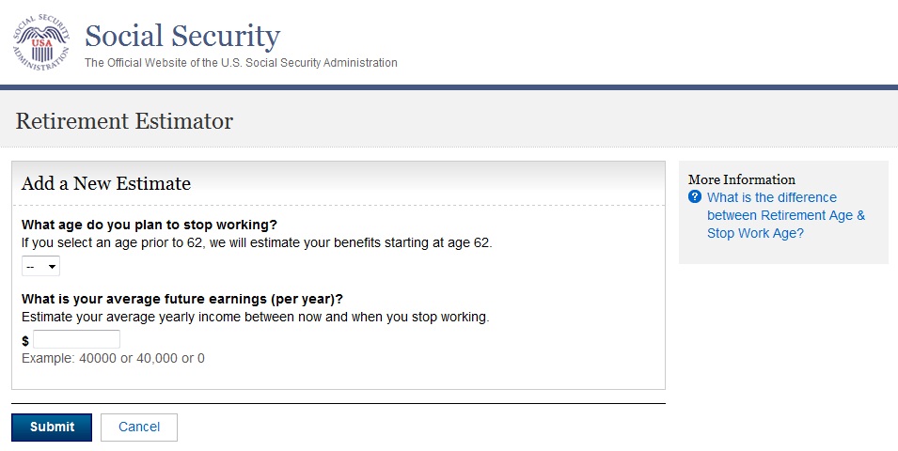898x451 pixels.
Task: Click the blue question mark help icon
Action: click(x=695, y=197)
